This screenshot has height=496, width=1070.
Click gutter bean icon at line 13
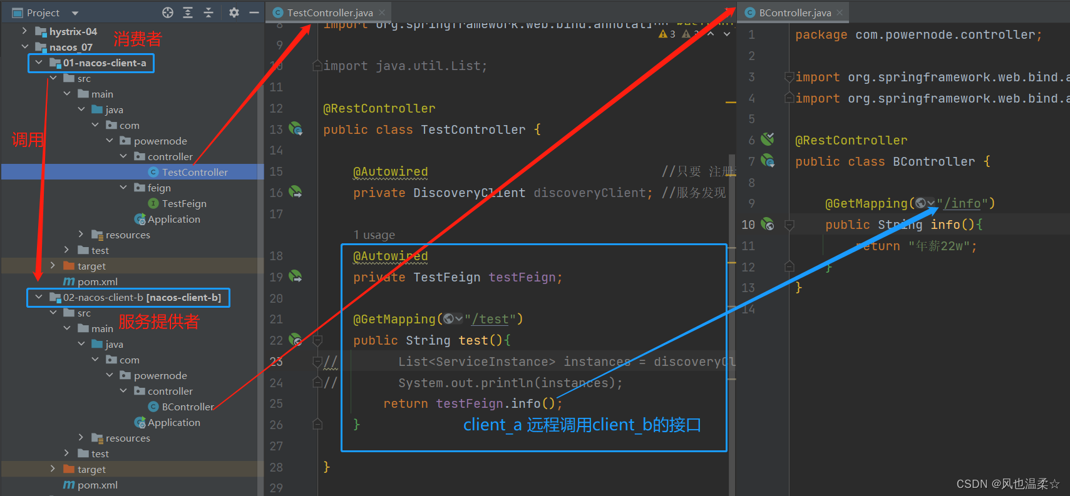[x=296, y=129]
